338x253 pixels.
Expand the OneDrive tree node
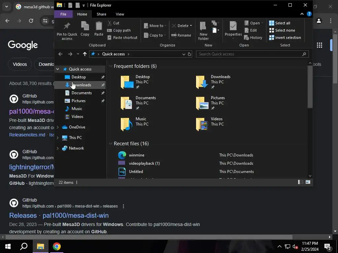57,127
